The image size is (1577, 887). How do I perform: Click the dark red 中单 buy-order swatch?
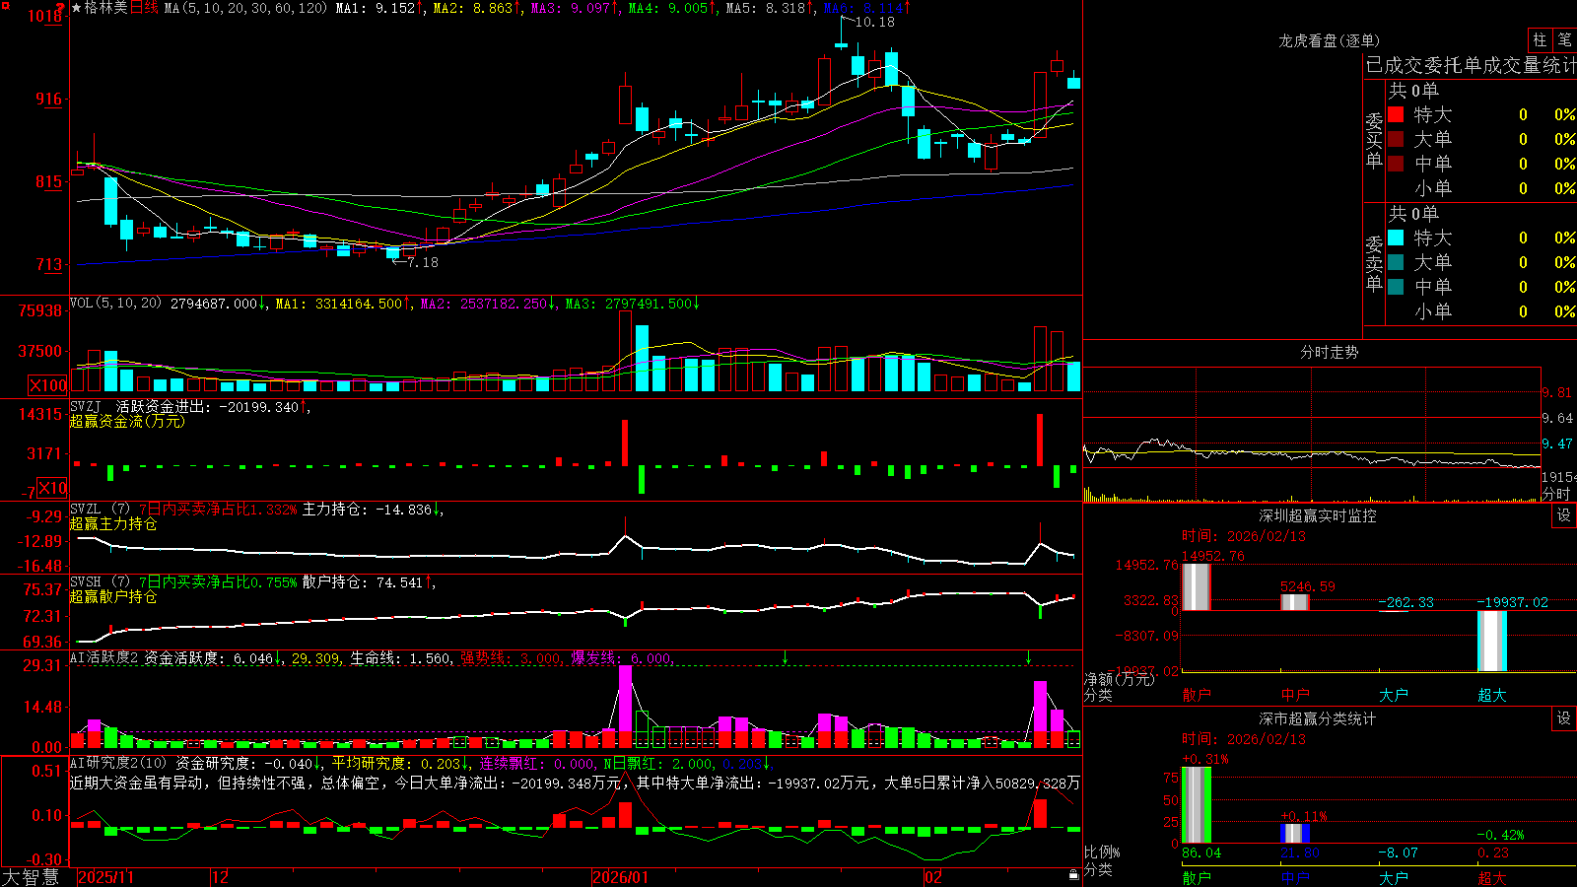pos(1396,164)
